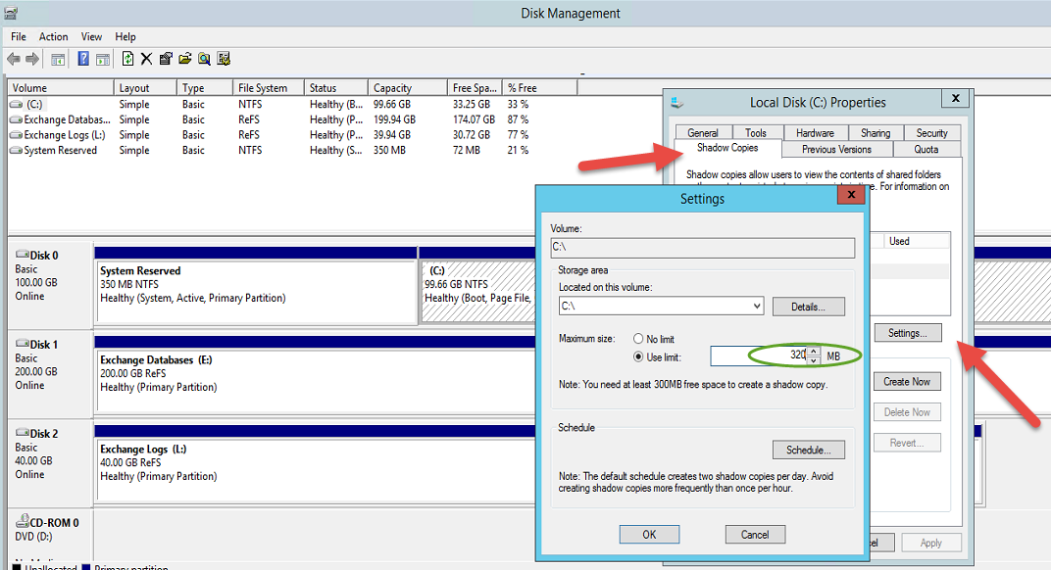
Task: Click the CD-ROM 0 drive icon
Action: [x=23, y=521]
